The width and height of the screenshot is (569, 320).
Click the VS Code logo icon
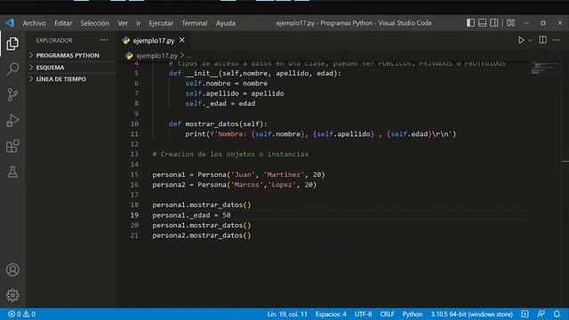[10, 23]
